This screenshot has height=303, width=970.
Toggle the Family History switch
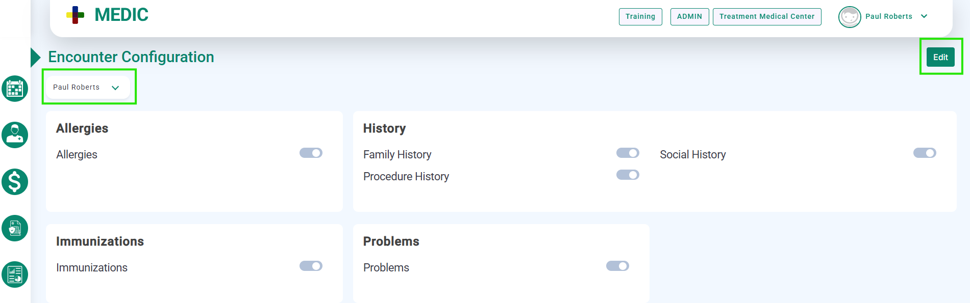pos(628,153)
